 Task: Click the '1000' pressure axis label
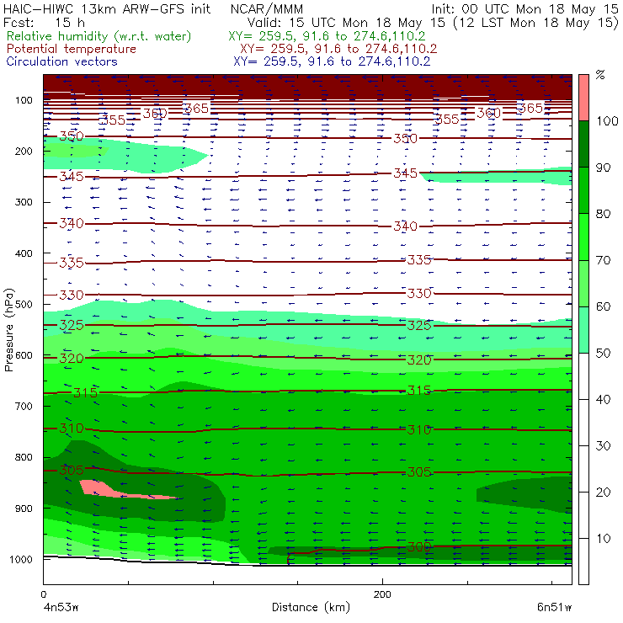[21, 559]
